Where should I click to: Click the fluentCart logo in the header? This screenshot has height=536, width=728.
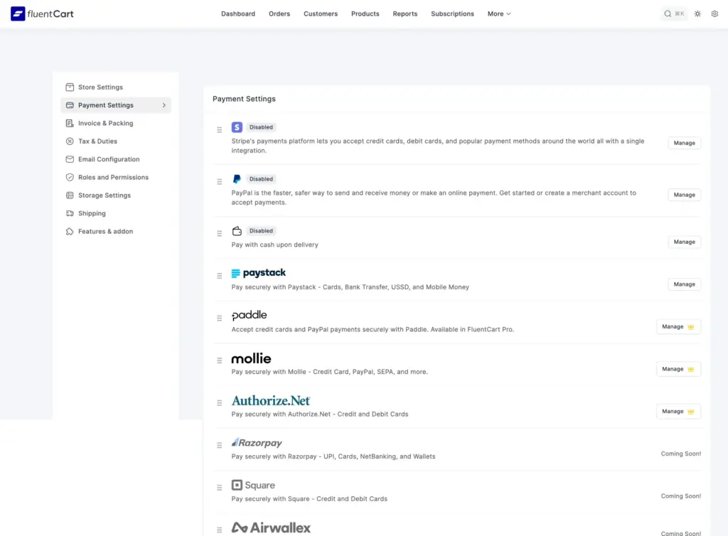click(41, 13)
